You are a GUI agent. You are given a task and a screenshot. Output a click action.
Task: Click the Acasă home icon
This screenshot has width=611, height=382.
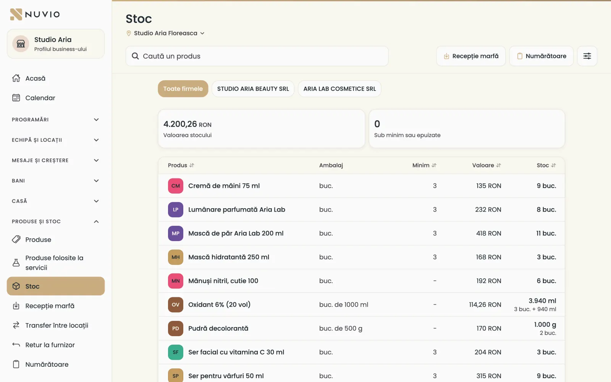point(16,78)
